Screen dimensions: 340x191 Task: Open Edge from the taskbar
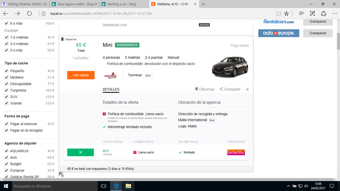116,186
